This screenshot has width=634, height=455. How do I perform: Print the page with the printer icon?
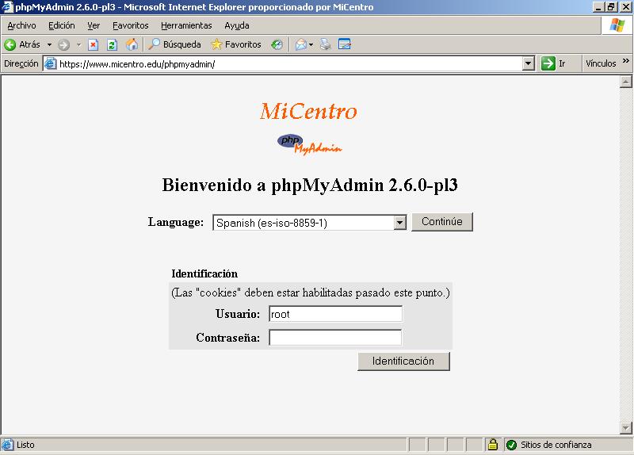click(326, 44)
